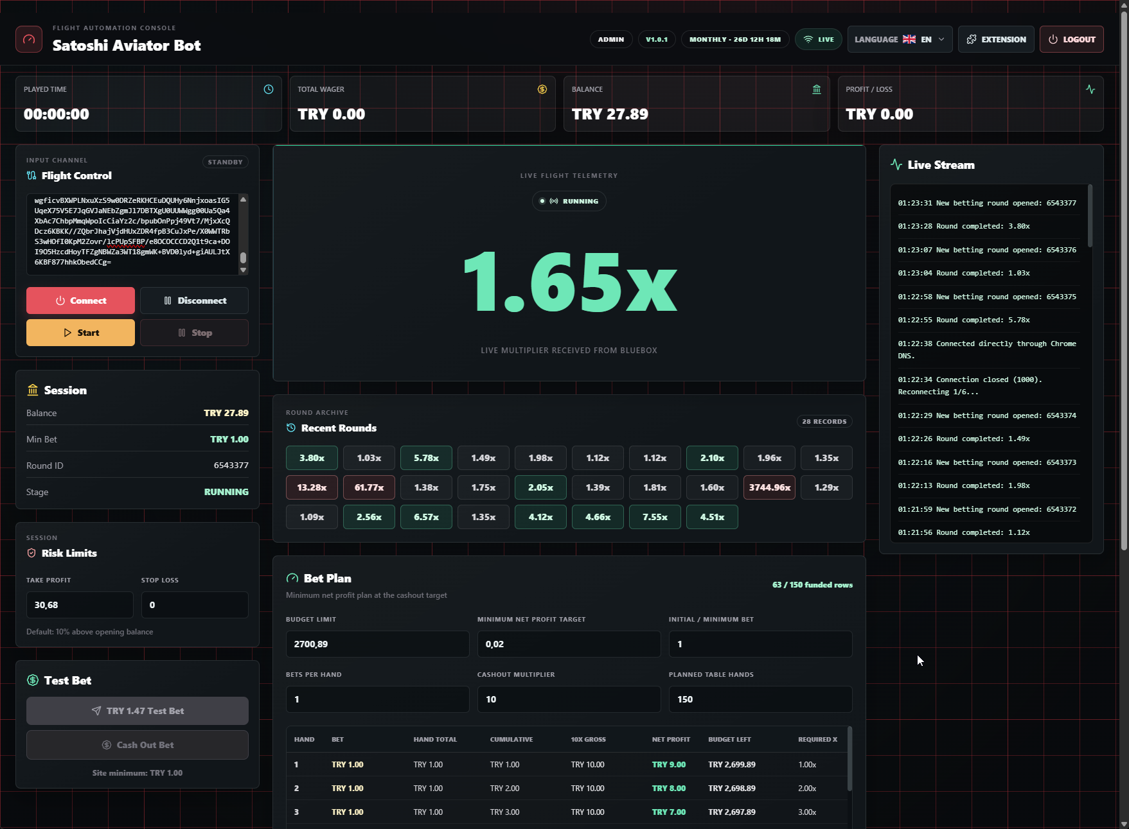
Task: Click the coin icon in Total Wager card
Action: pyautogui.click(x=542, y=89)
